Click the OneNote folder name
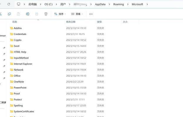The image size is (183, 117). (x=19, y=82)
